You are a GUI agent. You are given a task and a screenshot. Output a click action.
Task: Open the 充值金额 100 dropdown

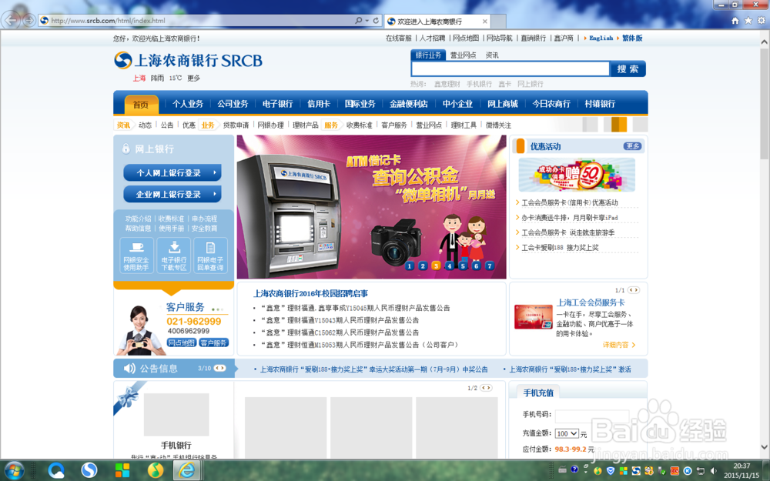pyautogui.click(x=567, y=433)
